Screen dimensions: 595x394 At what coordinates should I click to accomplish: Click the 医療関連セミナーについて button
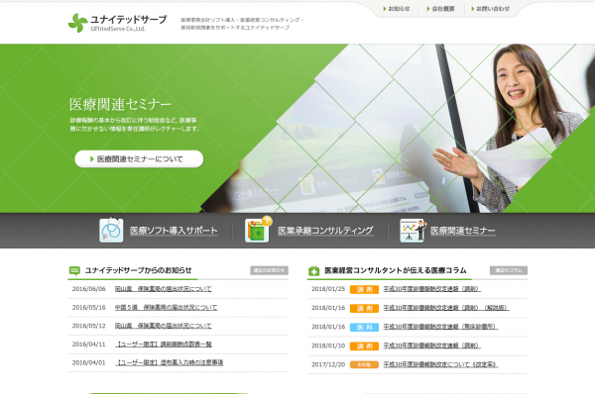(x=139, y=159)
